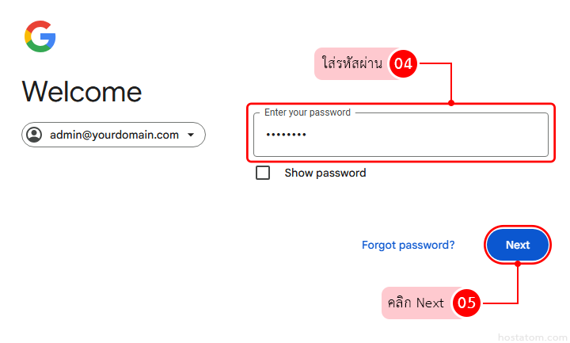Click the red connector dot above the password box
This screenshot has height=343, width=570.
point(450,102)
